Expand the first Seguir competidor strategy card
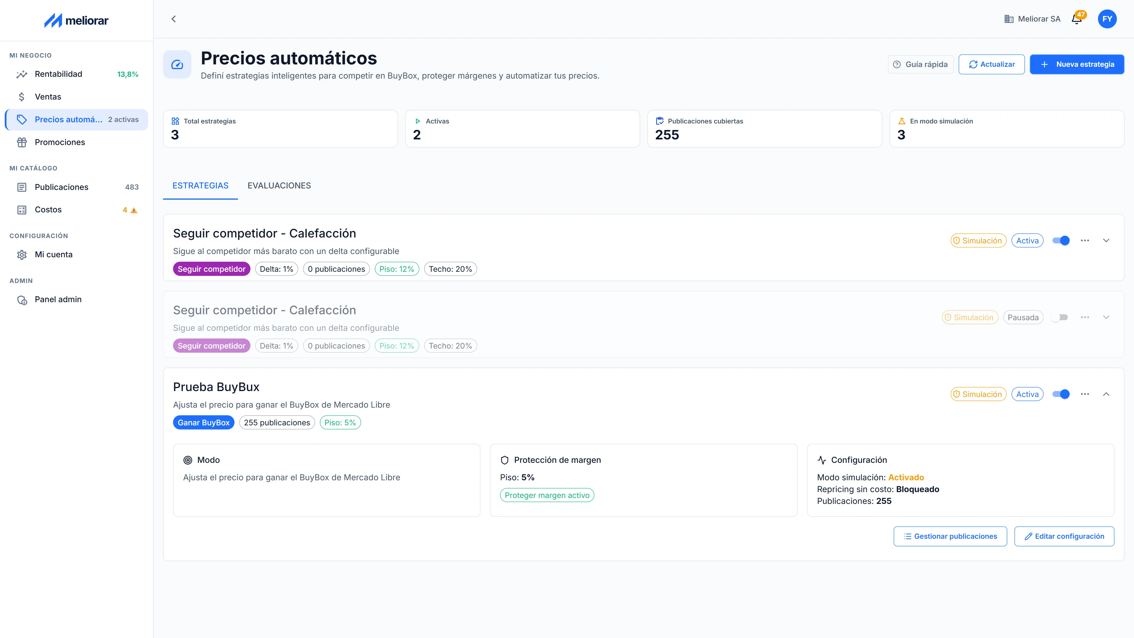The image size is (1134, 638). click(1106, 240)
